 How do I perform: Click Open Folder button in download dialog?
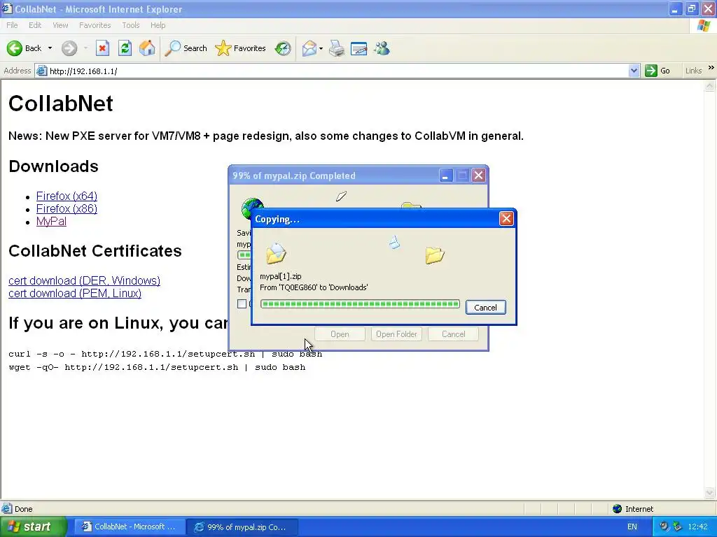tap(396, 334)
